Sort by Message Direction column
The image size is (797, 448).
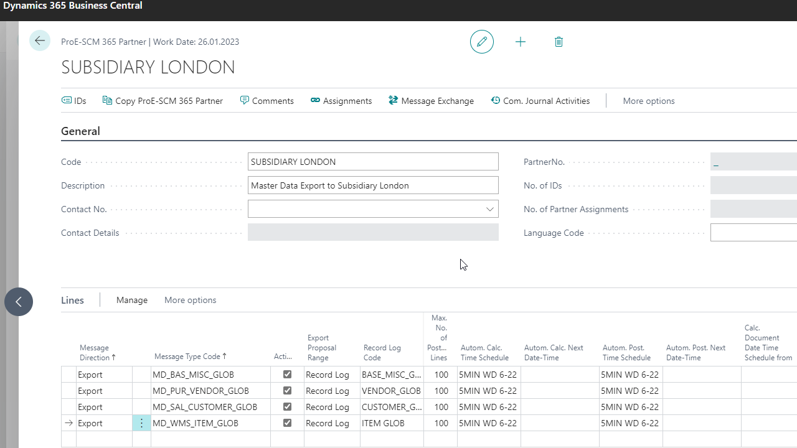coord(98,353)
